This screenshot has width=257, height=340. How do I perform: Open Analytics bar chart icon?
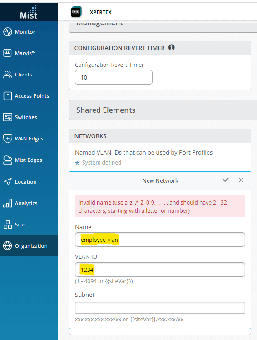point(8,203)
